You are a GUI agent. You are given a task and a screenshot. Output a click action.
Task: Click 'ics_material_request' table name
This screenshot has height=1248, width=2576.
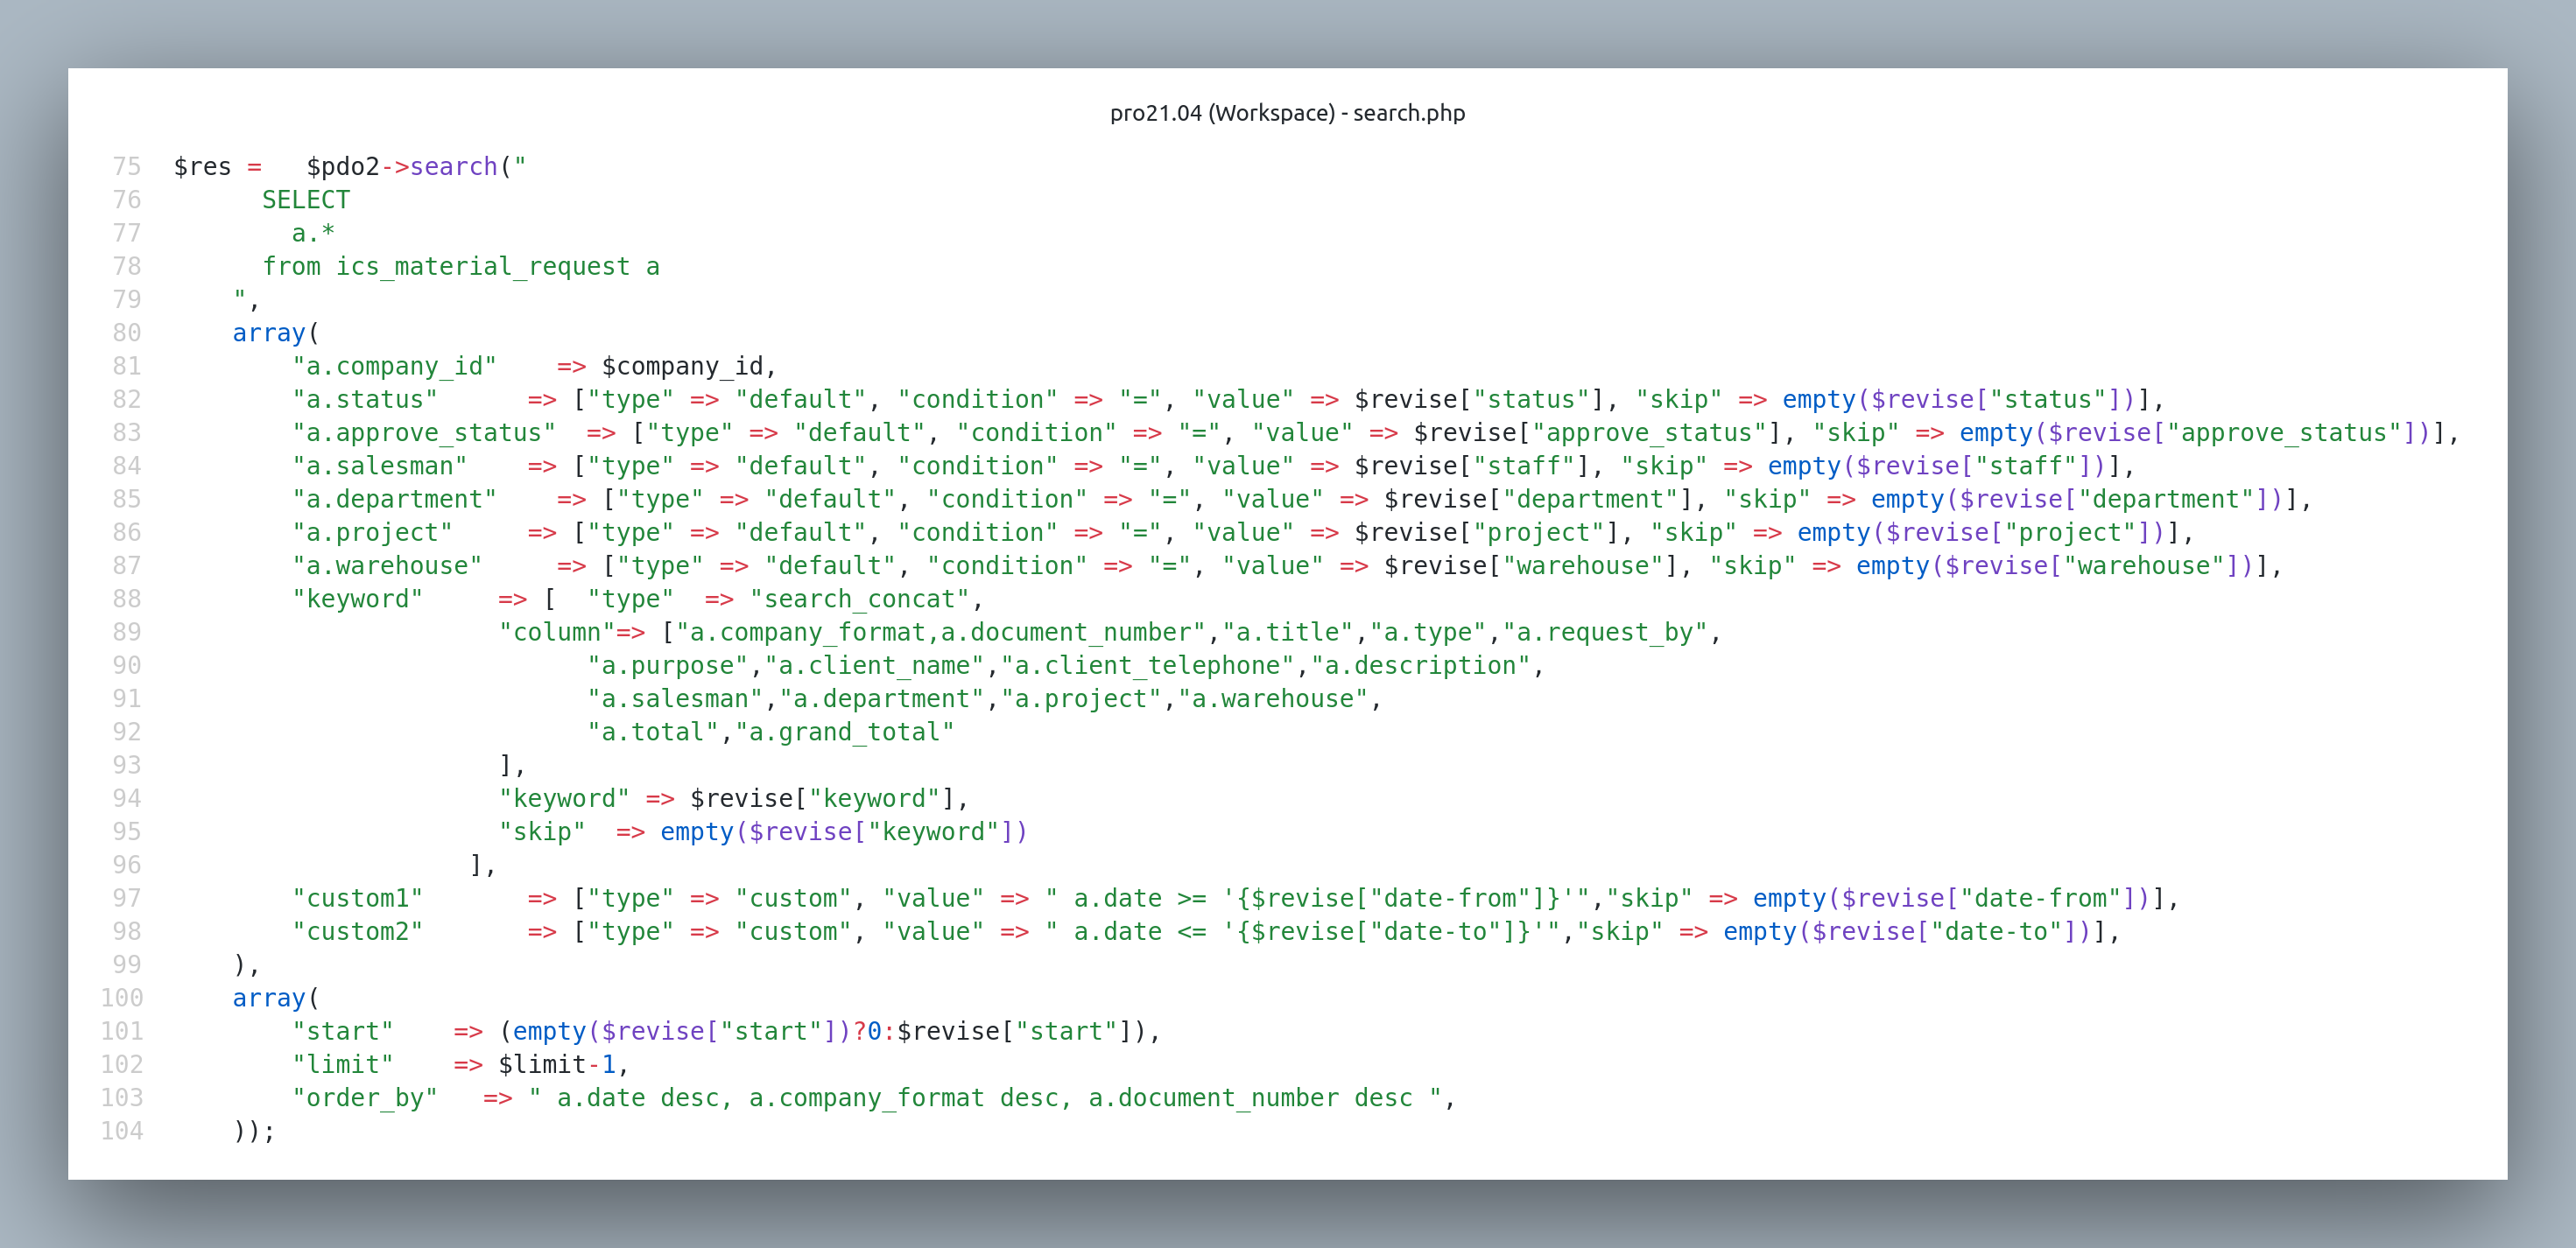(483, 266)
